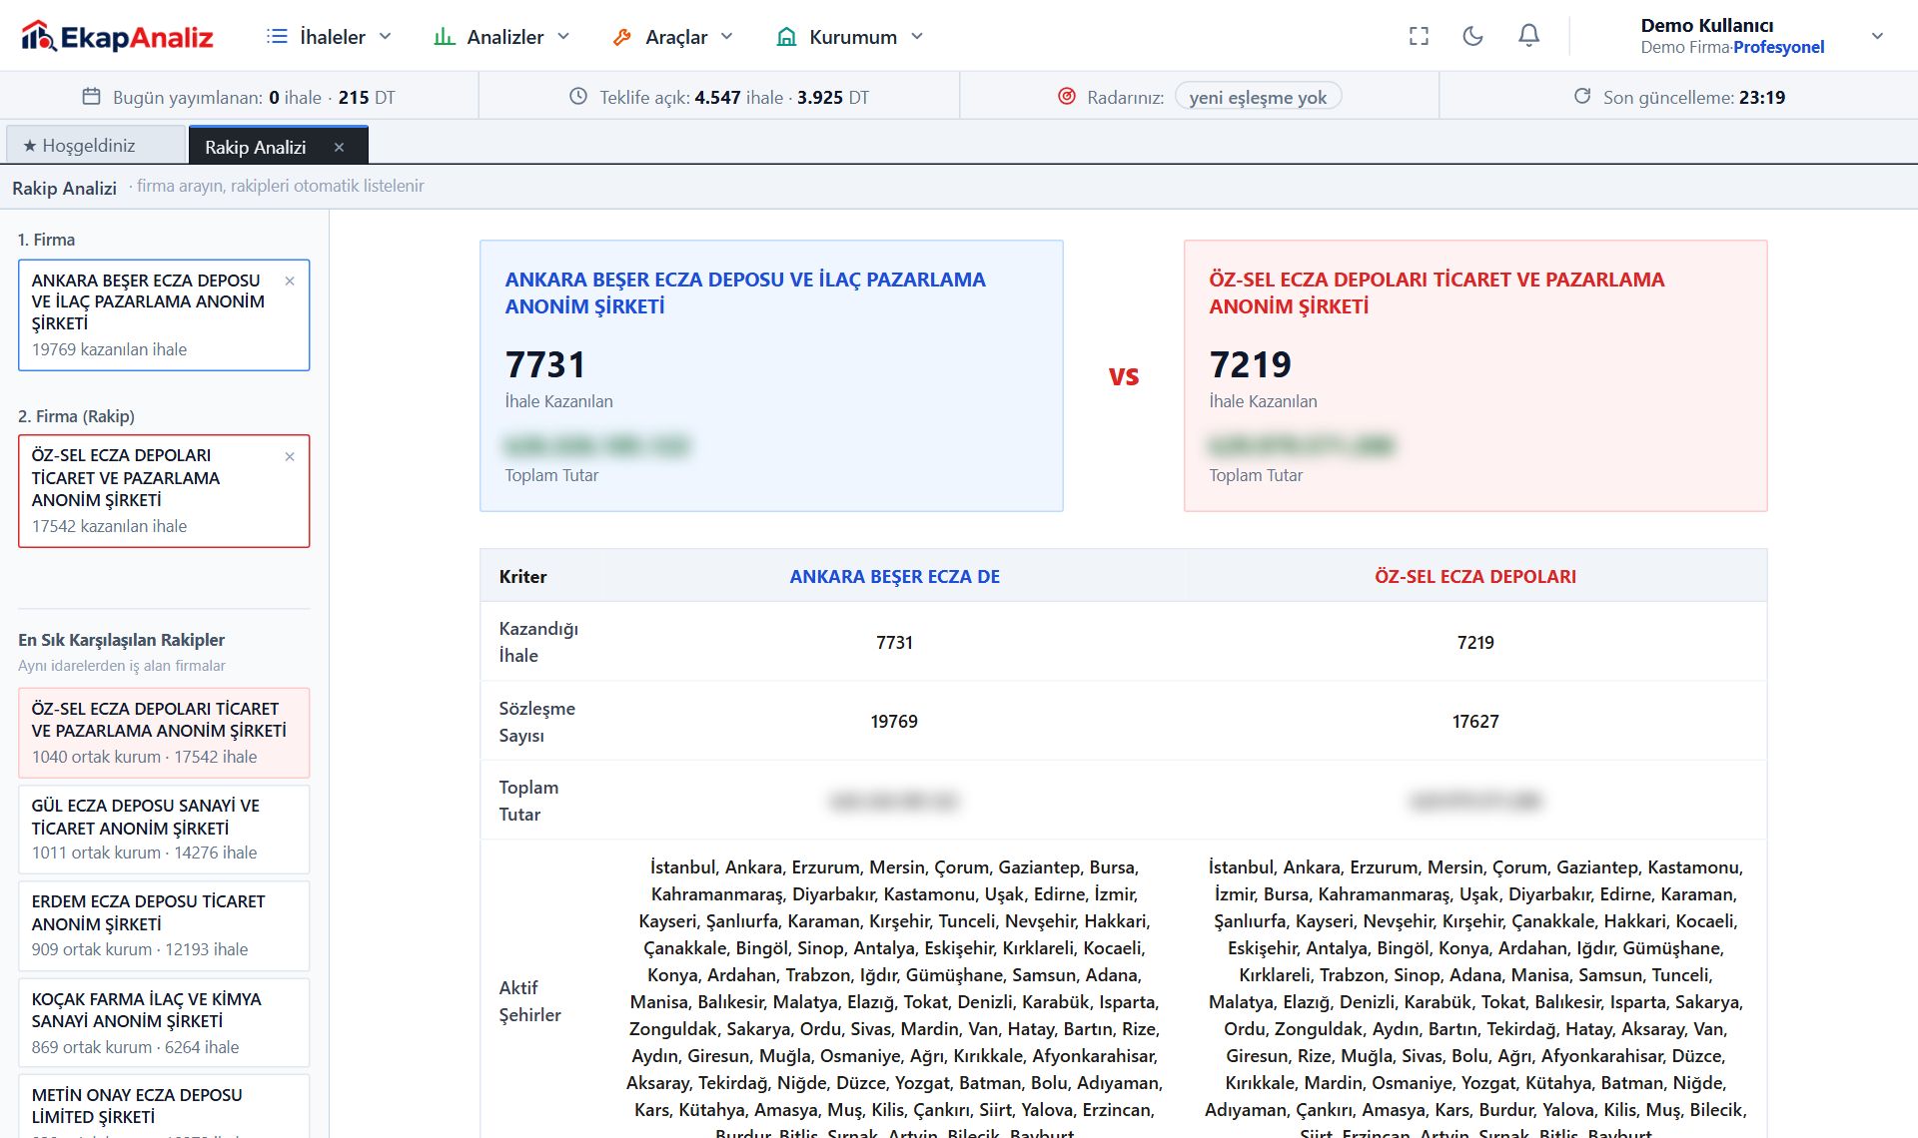The image size is (1918, 1138).
Task: Open the Demo Kullanıcı account dropdown
Action: (1877, 36)
